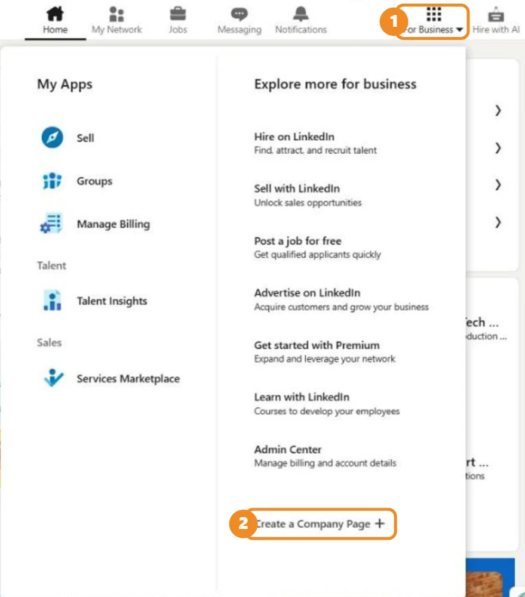The height and width of the screenshot is (597, 525).
Task: Click the Sales section label
Action: [x=49, y=343]
